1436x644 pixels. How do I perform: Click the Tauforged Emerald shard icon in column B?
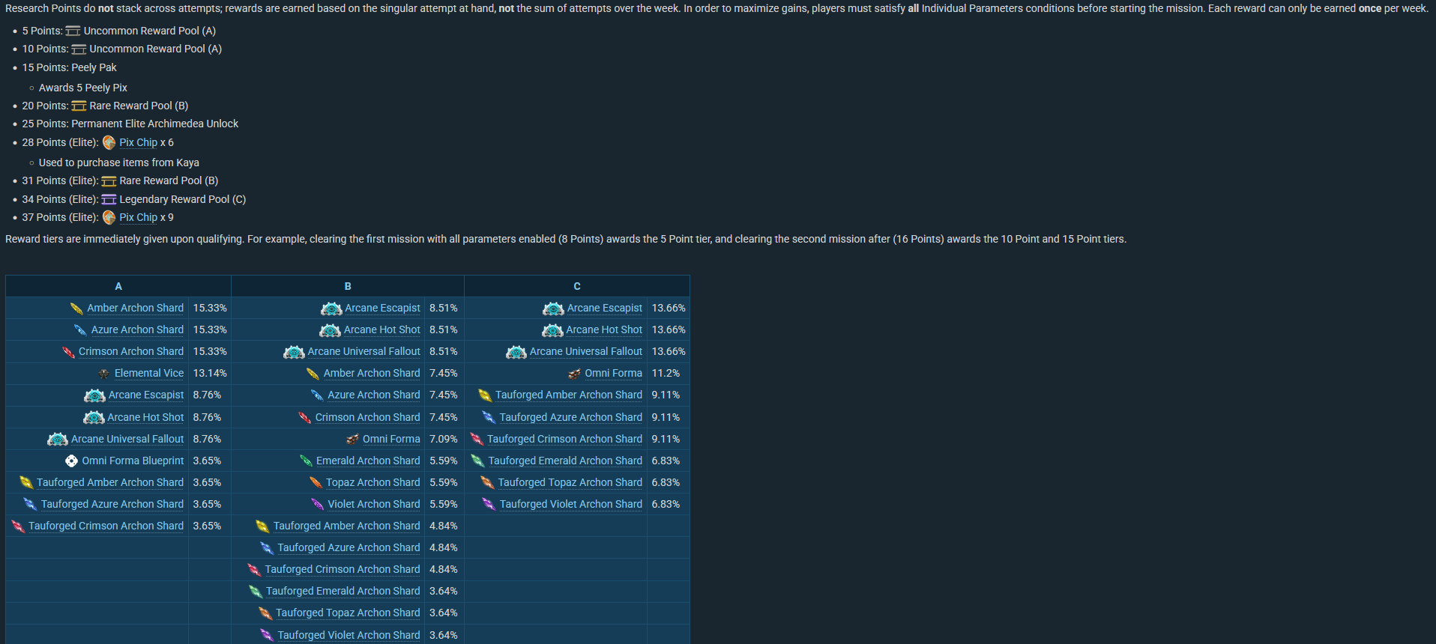[256, 592]
